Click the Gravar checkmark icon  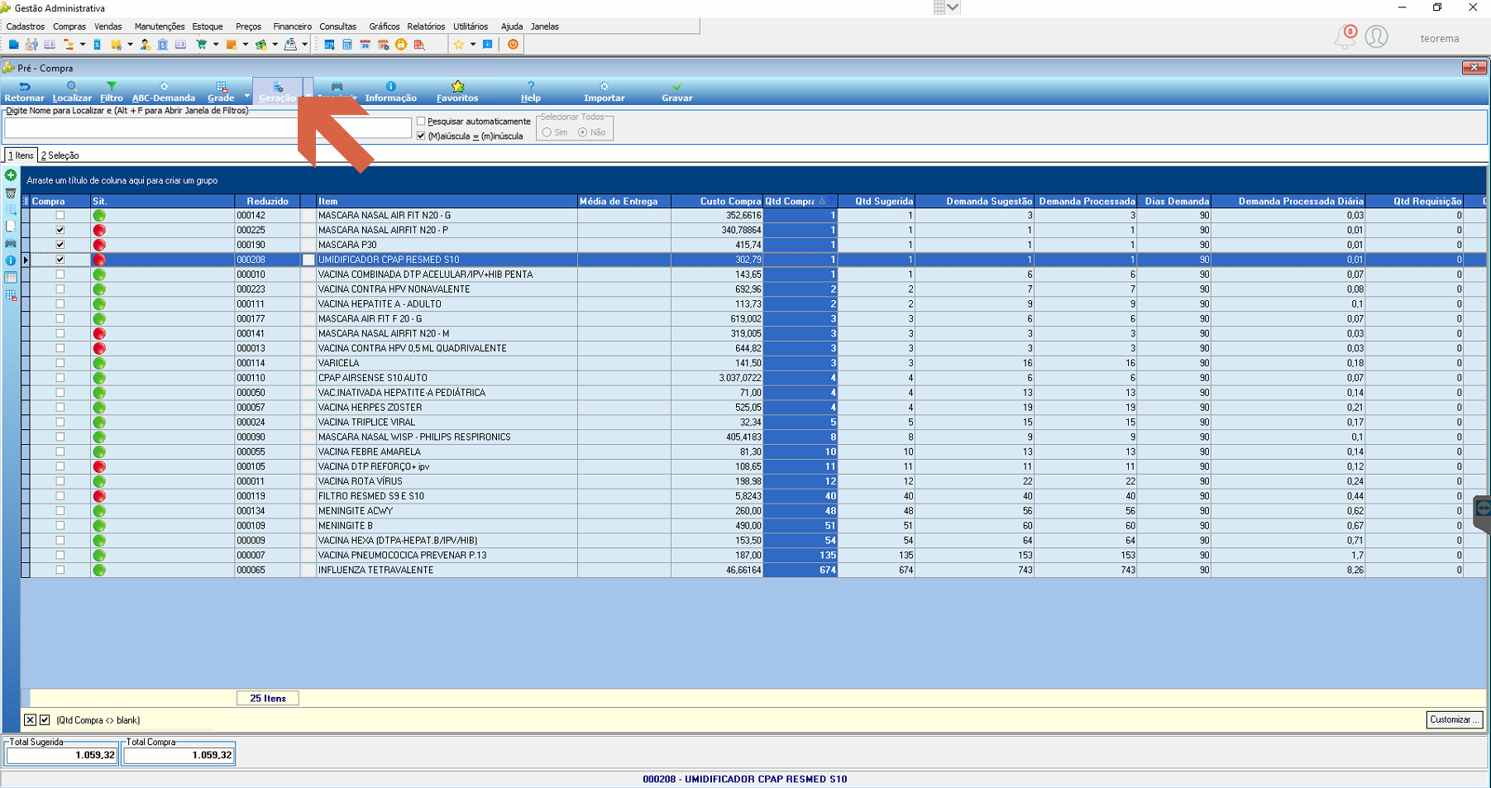pos(676,91)
